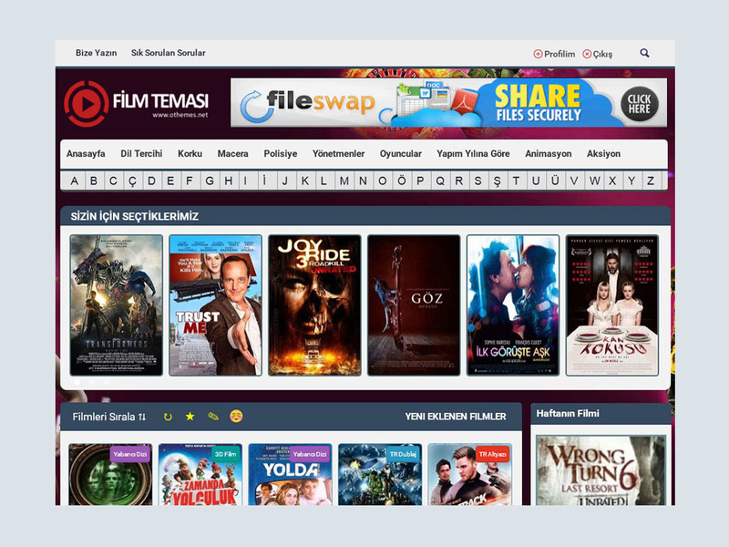Sort films by the yellow star icon
The height and width of the screenshot is (547, 729).
click(x=190, y=417)
